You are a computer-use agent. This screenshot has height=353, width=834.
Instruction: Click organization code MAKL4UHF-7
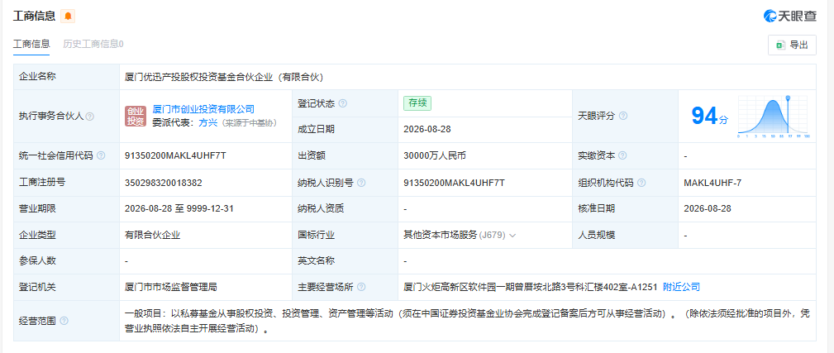(712, 183)
